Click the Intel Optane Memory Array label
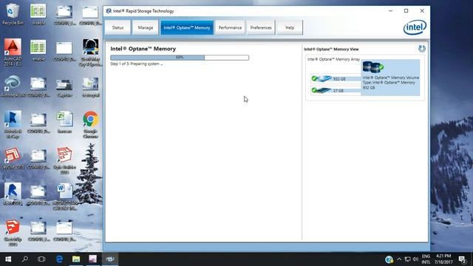473x266 pixels. (333, 59)
